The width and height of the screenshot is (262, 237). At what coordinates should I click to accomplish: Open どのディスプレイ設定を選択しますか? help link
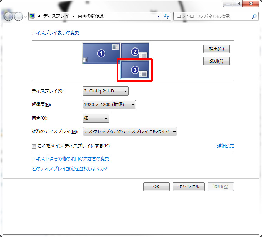(69, 168)
